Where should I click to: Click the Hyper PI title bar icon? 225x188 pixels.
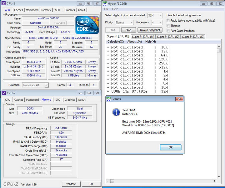[105, 3]
